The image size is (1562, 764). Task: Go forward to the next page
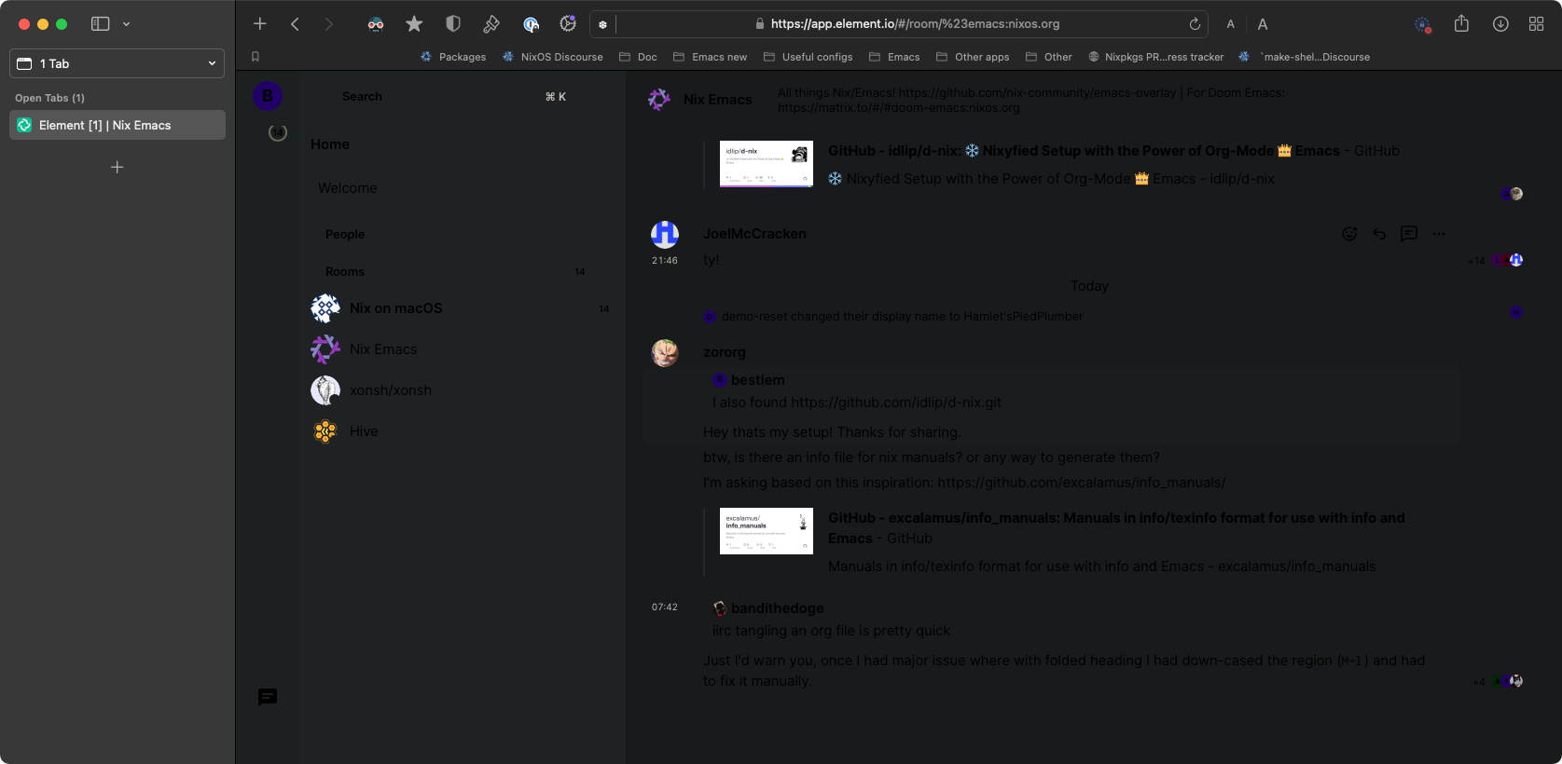point(328,24)
